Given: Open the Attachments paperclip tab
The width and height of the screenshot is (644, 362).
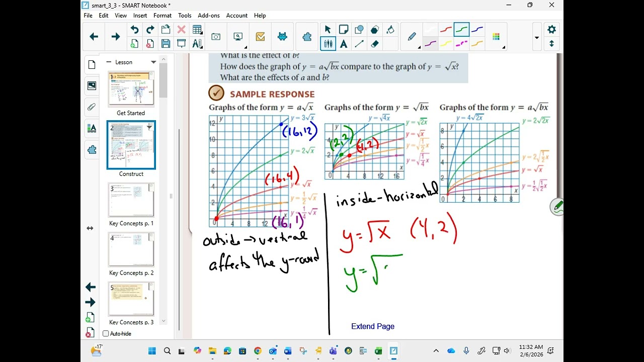Looking at the screenshot, I should [x=92, y=107].
